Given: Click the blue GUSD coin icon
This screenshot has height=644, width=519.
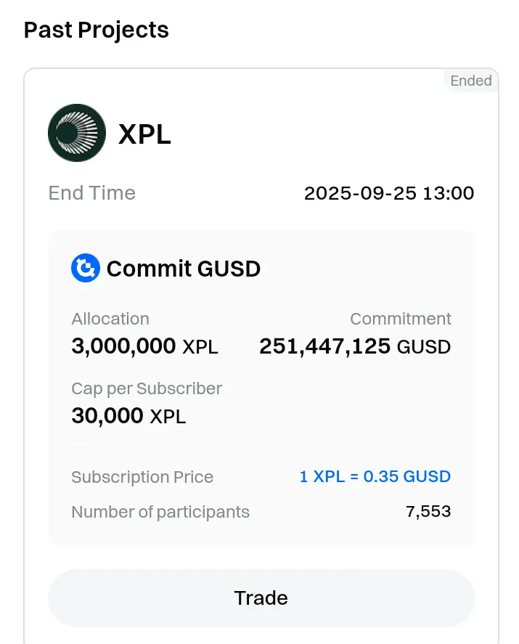Looking at the screenshot, I should point(86,268).
